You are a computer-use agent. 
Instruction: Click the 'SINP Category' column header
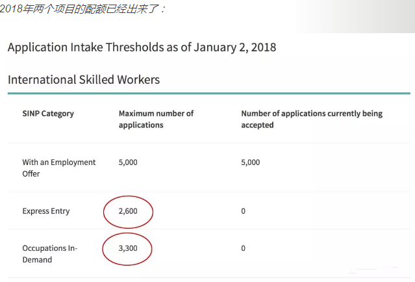pyautogui.click(x=48, y=114)
